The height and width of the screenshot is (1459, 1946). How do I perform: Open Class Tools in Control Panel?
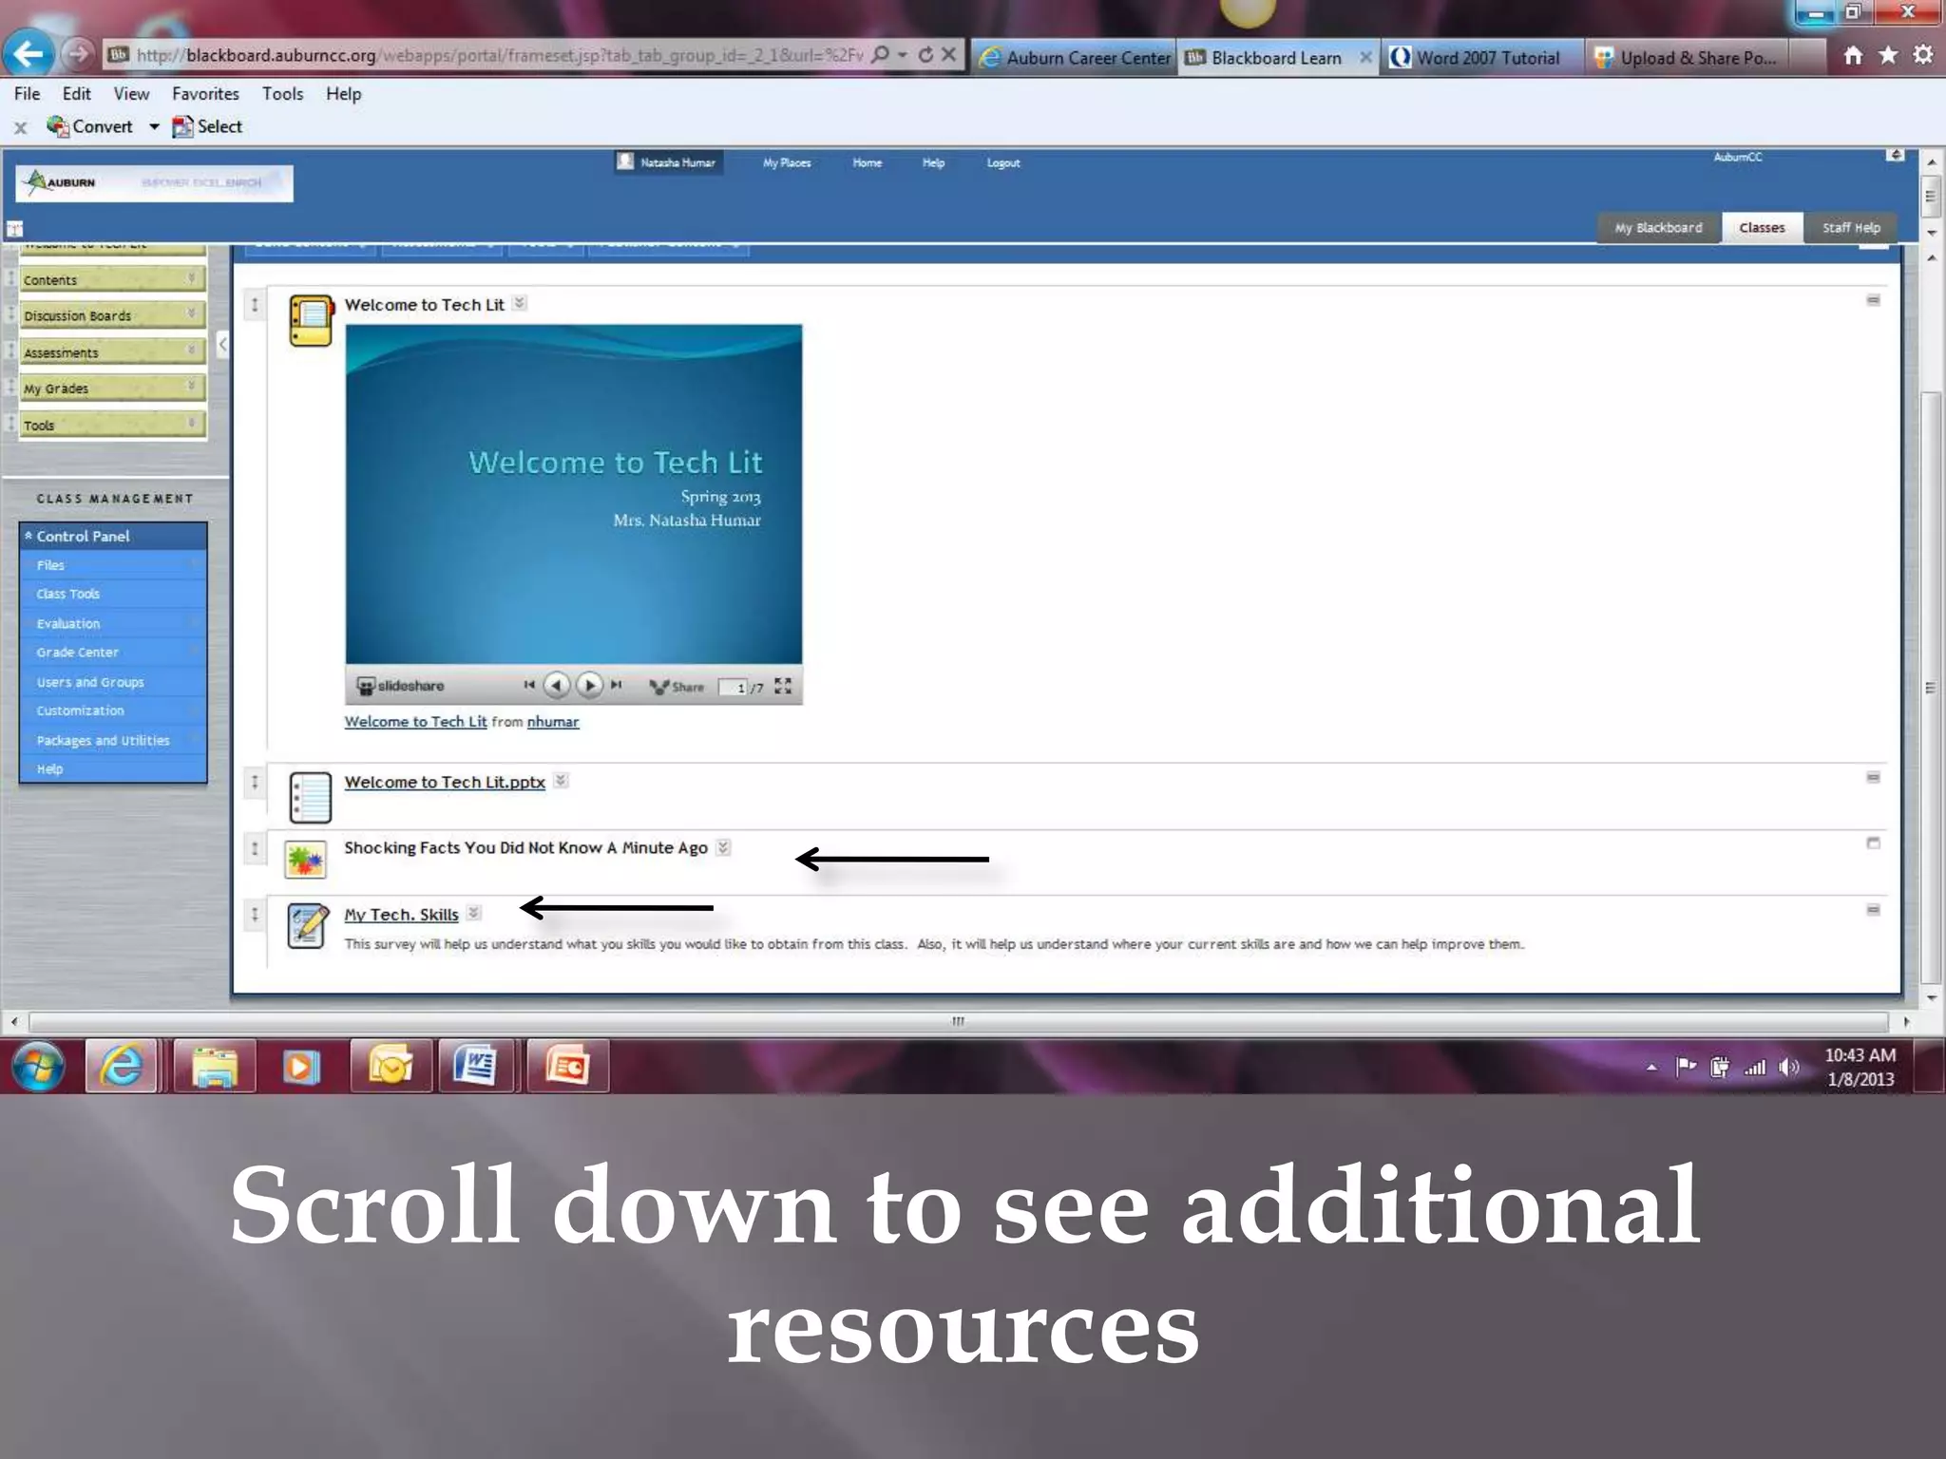coord(67,594)
